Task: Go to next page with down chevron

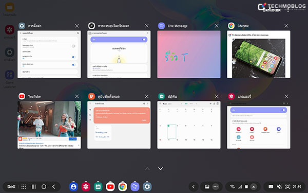Action: click(x=161, y=169)
